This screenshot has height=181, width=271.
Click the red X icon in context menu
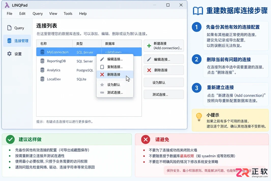pyautogui.click(x=102, y=74)
